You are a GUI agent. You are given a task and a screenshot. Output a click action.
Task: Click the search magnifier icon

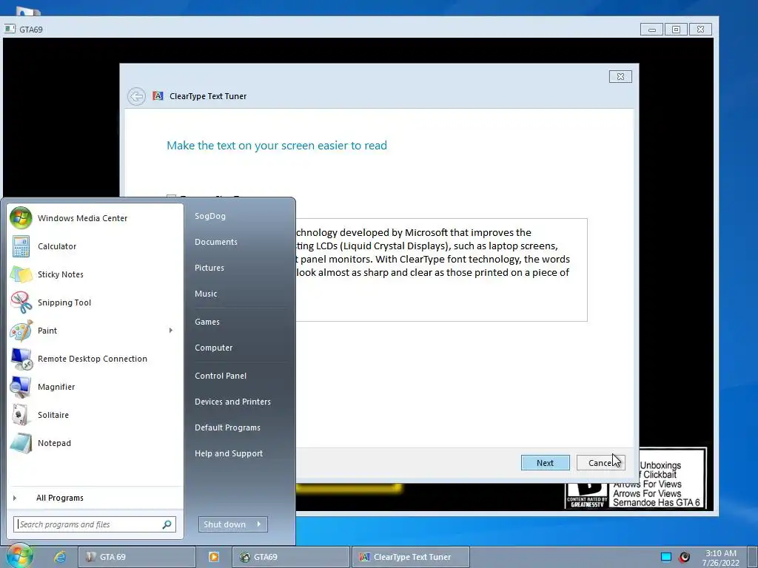click(167, 524)
